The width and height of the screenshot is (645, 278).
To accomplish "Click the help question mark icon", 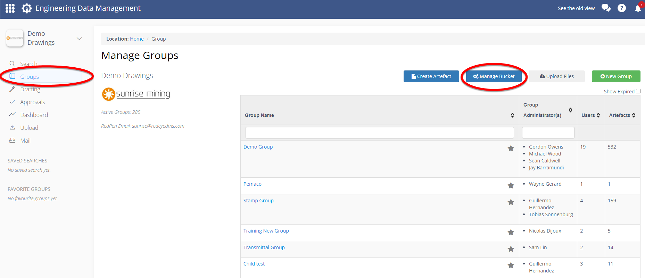I will click(x=621, y=8).
